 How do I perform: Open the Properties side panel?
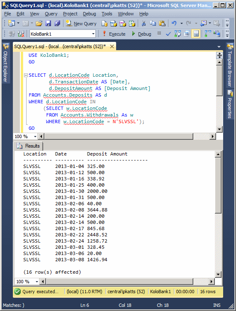click(x=230, y=104)
